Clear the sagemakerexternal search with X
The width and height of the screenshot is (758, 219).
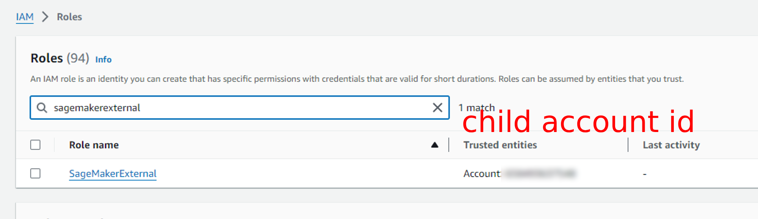[437, 108]
